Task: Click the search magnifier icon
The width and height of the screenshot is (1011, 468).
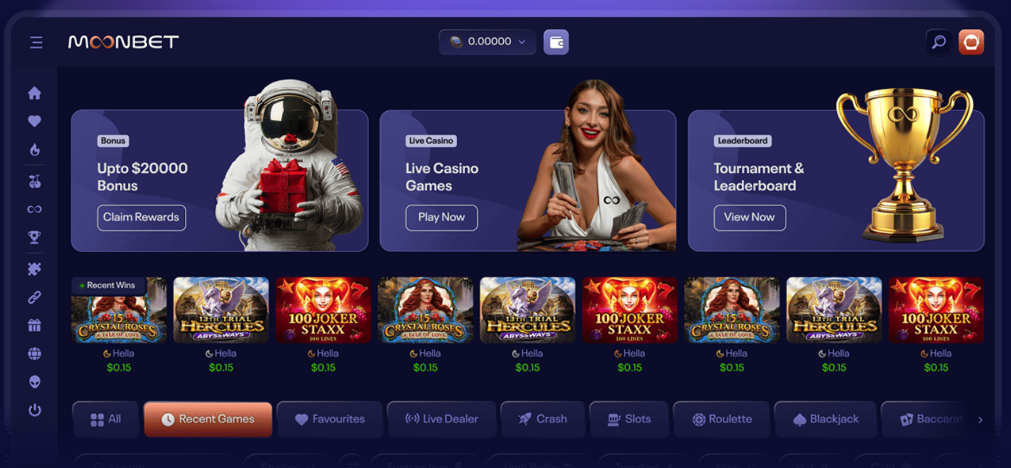Action: [x=939, y=42]
